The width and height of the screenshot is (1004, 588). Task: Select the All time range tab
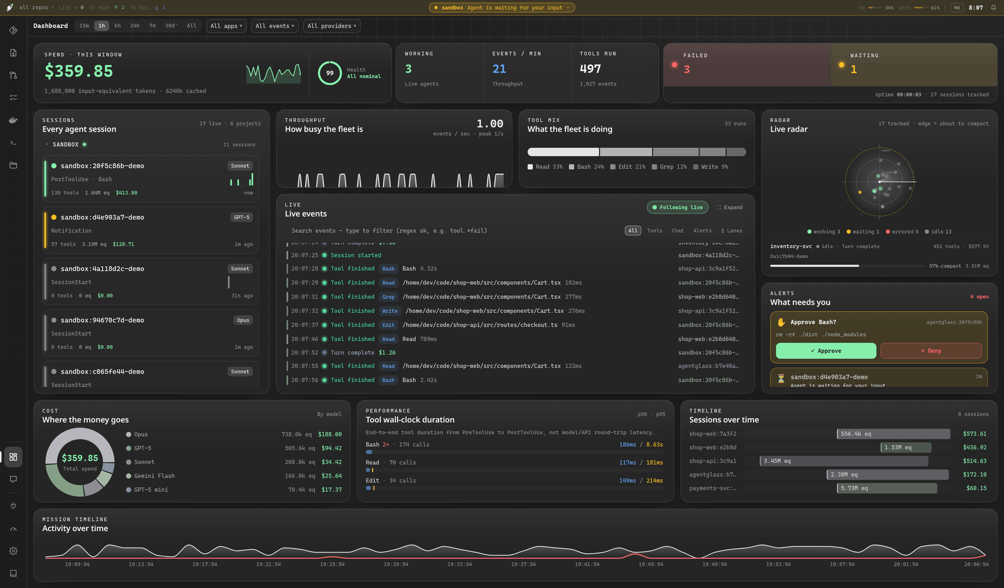192,26
